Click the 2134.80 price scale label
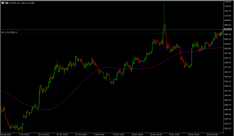The image size is (234, 136). tap(228, 6)
